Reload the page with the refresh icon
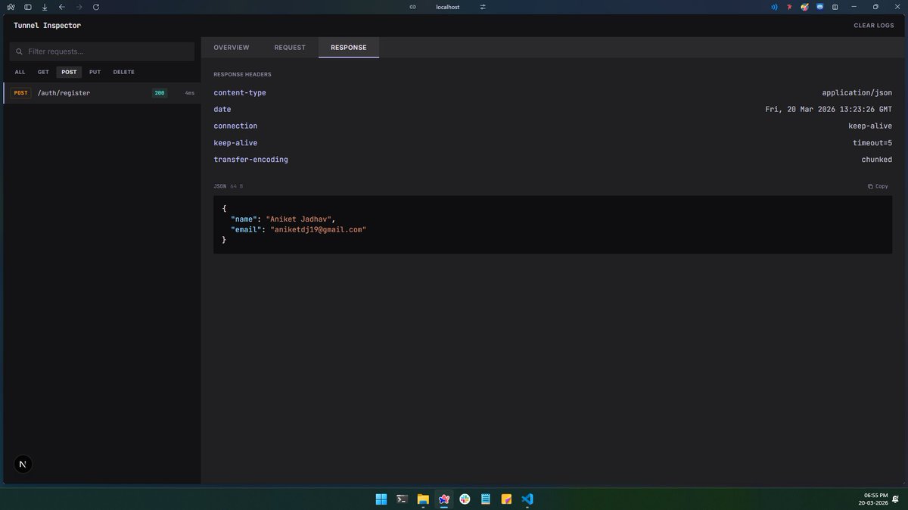Viewport: 908px width, 510px height. (x=95, y=7)
